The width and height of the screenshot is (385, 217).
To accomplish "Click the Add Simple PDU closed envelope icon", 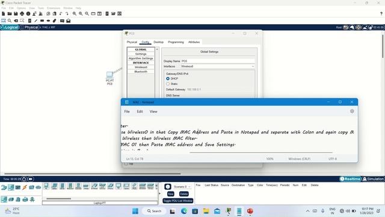I will click(x=62, y=20).
